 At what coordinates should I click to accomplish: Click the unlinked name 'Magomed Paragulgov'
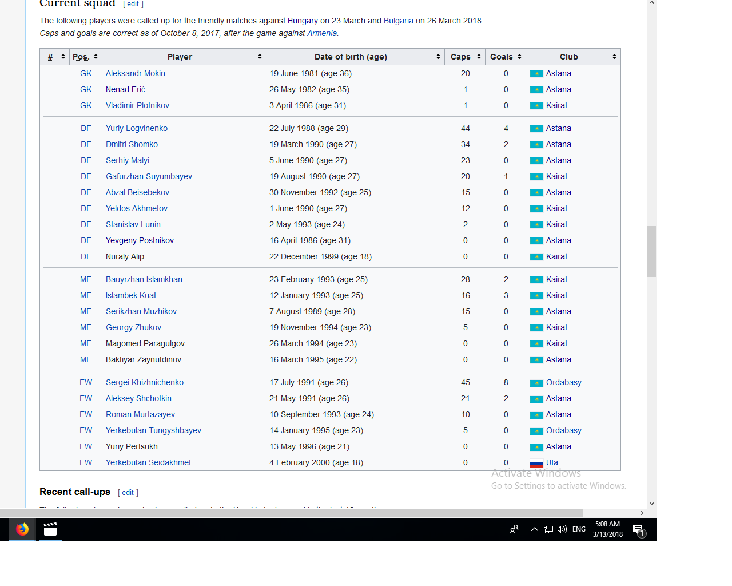(145, 343)
